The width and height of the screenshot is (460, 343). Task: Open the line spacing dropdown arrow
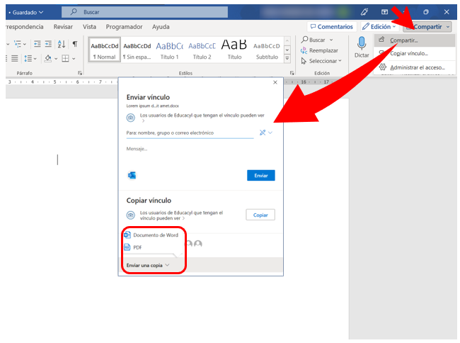35,58
